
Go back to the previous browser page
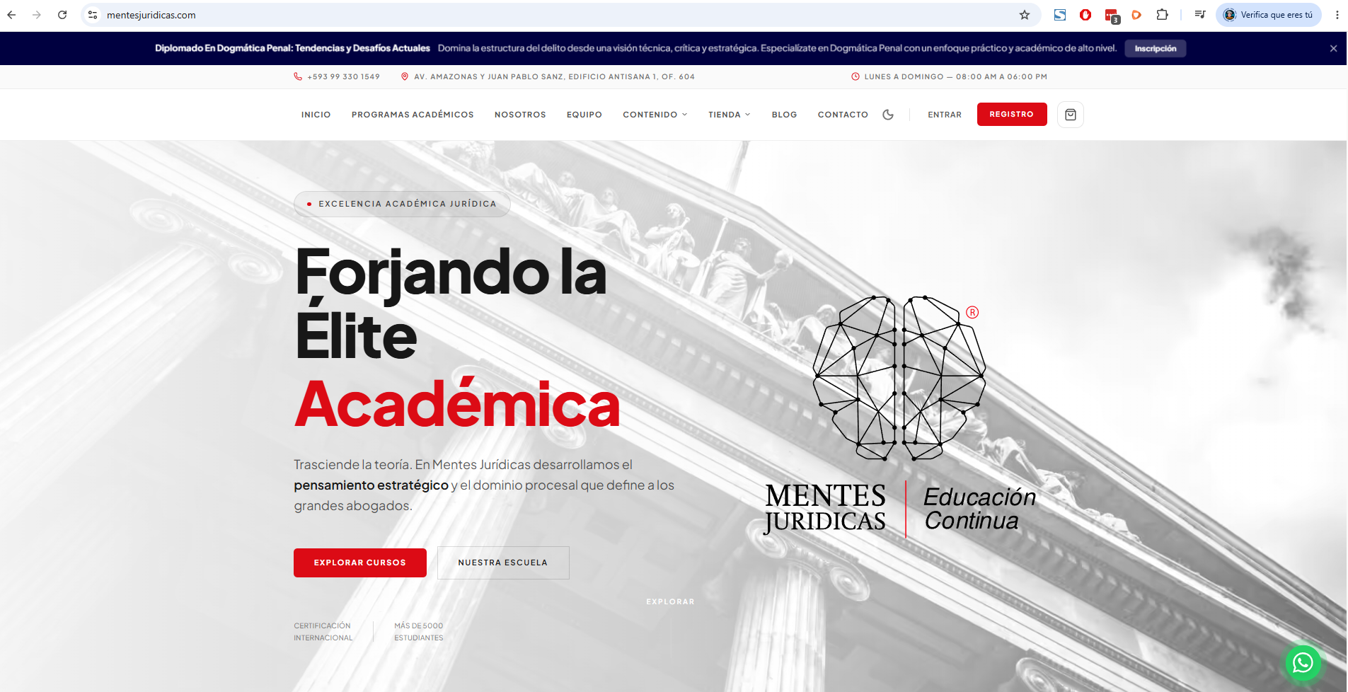(x=11, y=15)
